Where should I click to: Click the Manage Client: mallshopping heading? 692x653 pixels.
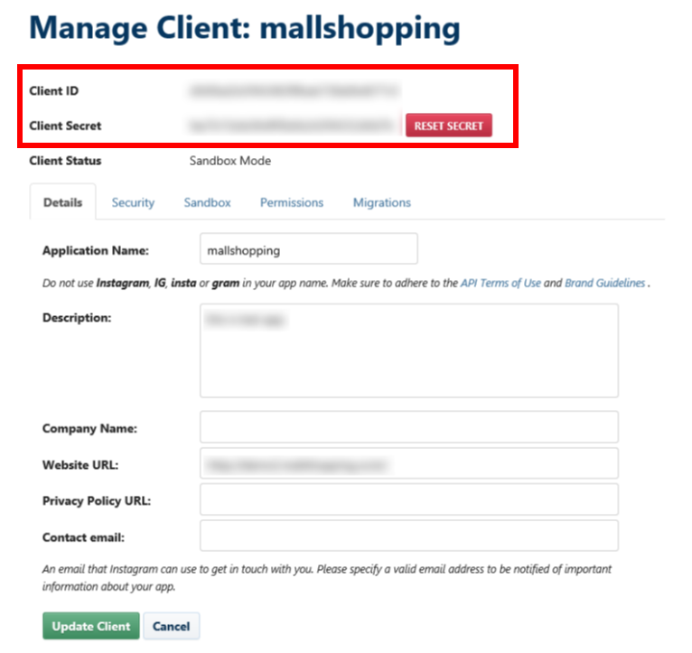point(245,28)
